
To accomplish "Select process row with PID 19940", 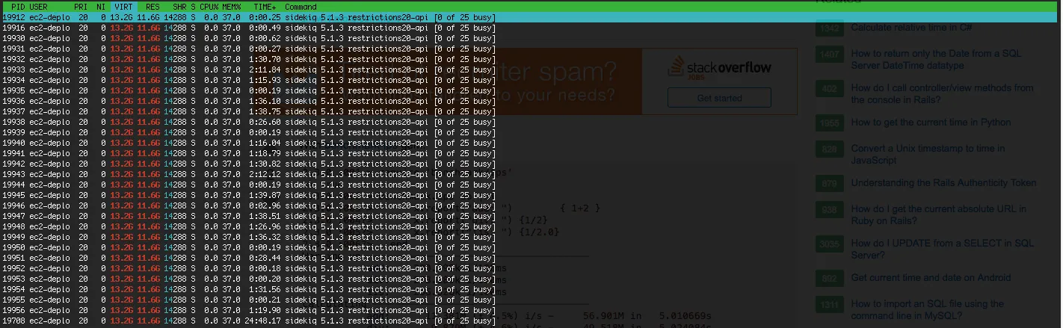I will coord(249,143).
